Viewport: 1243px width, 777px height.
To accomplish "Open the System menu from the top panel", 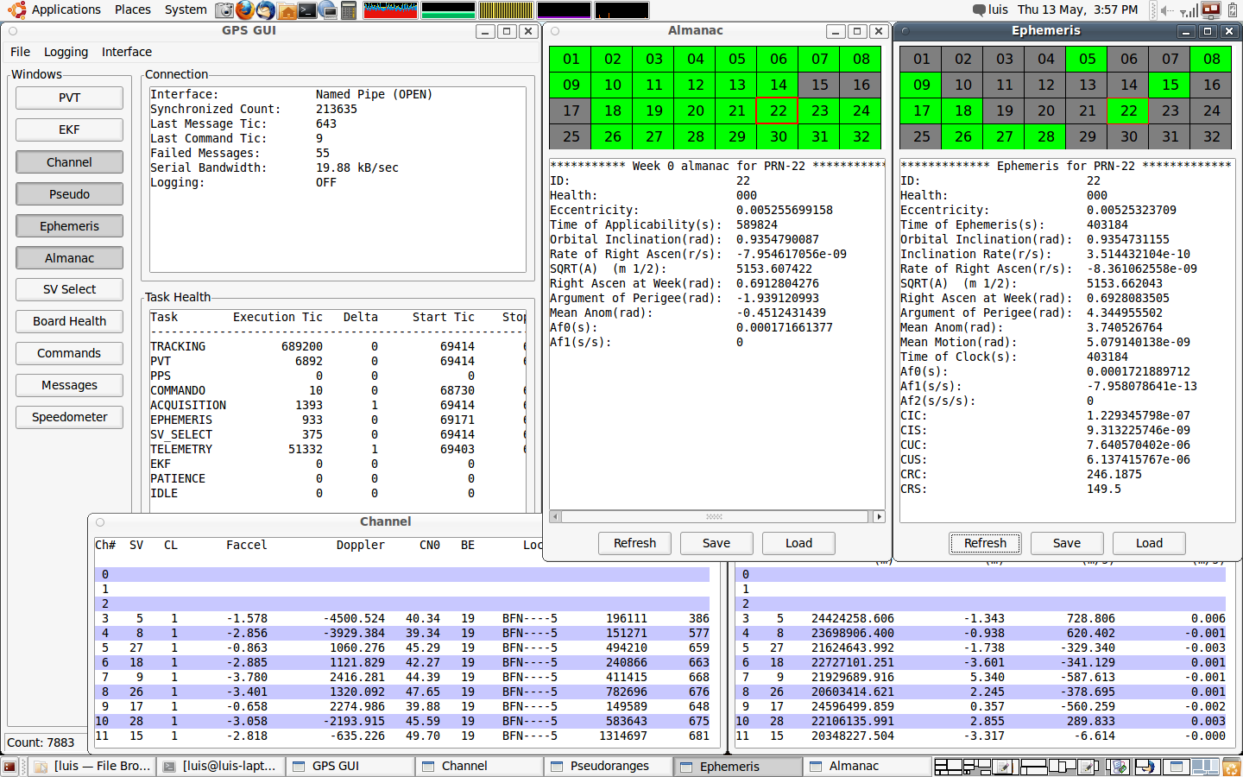I will point(185,9).
